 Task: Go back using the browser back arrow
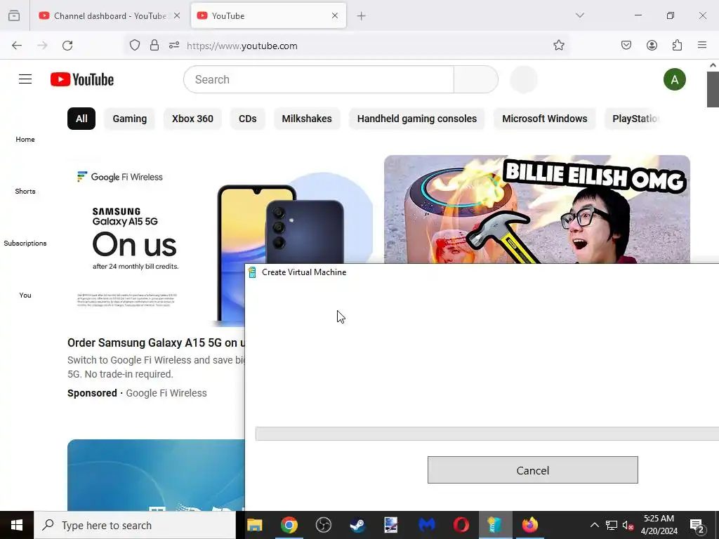(x=17, y=46)
